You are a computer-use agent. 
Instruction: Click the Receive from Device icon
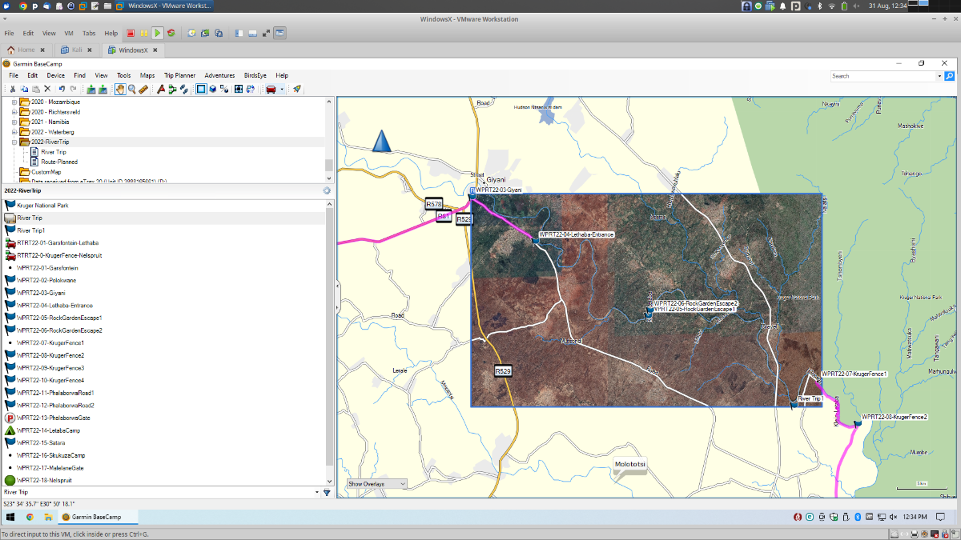point(103,89)
